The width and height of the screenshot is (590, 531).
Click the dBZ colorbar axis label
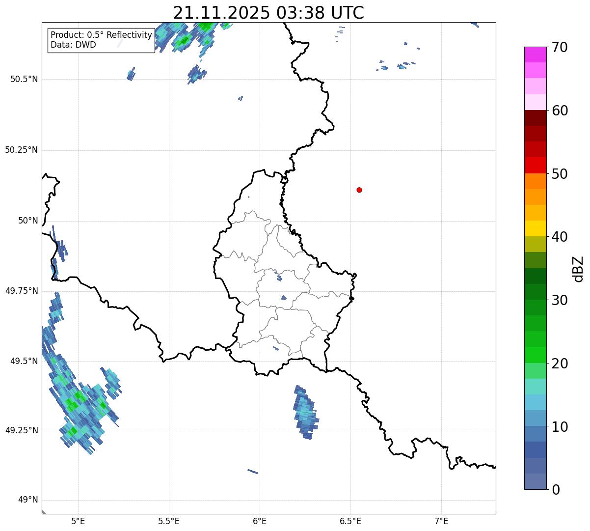click(578, 268)
